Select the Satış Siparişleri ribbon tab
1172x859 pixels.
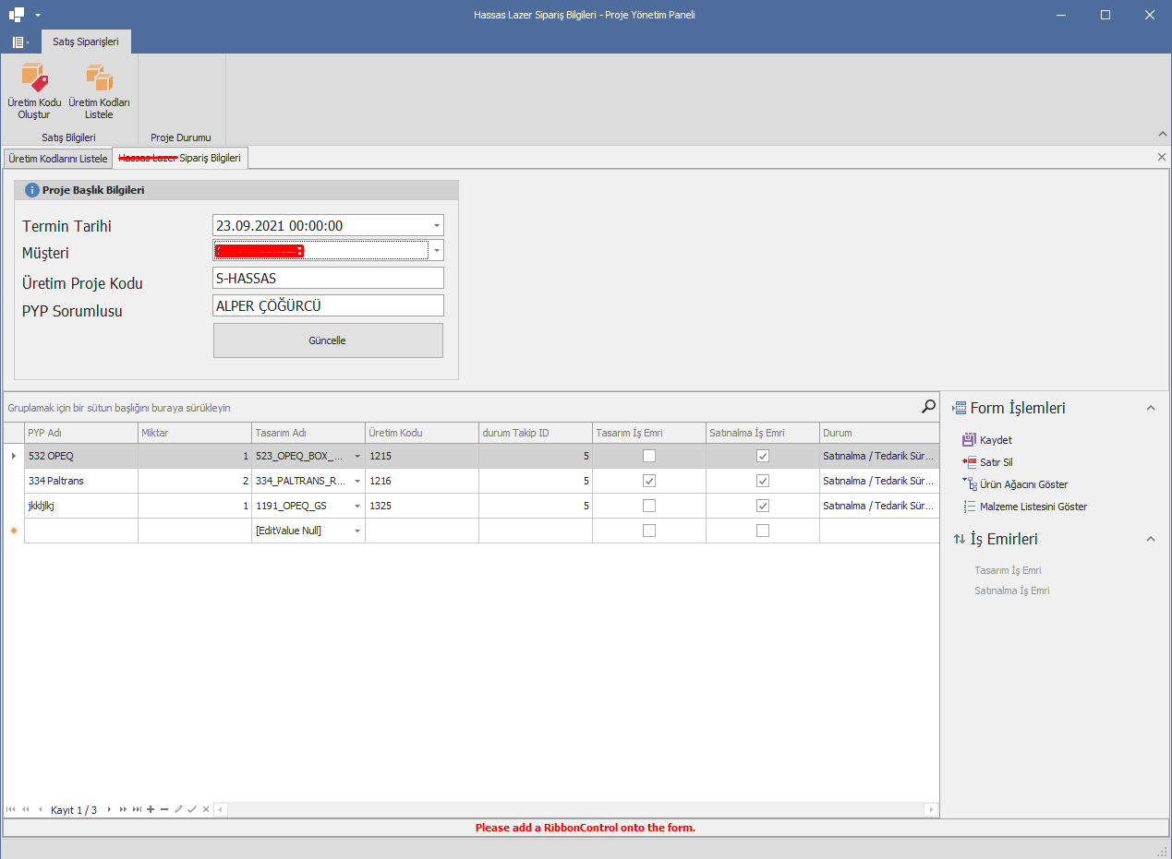pos(86,41)
